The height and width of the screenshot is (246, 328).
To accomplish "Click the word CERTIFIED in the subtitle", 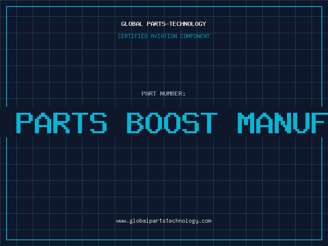I will tap(133, 36).
